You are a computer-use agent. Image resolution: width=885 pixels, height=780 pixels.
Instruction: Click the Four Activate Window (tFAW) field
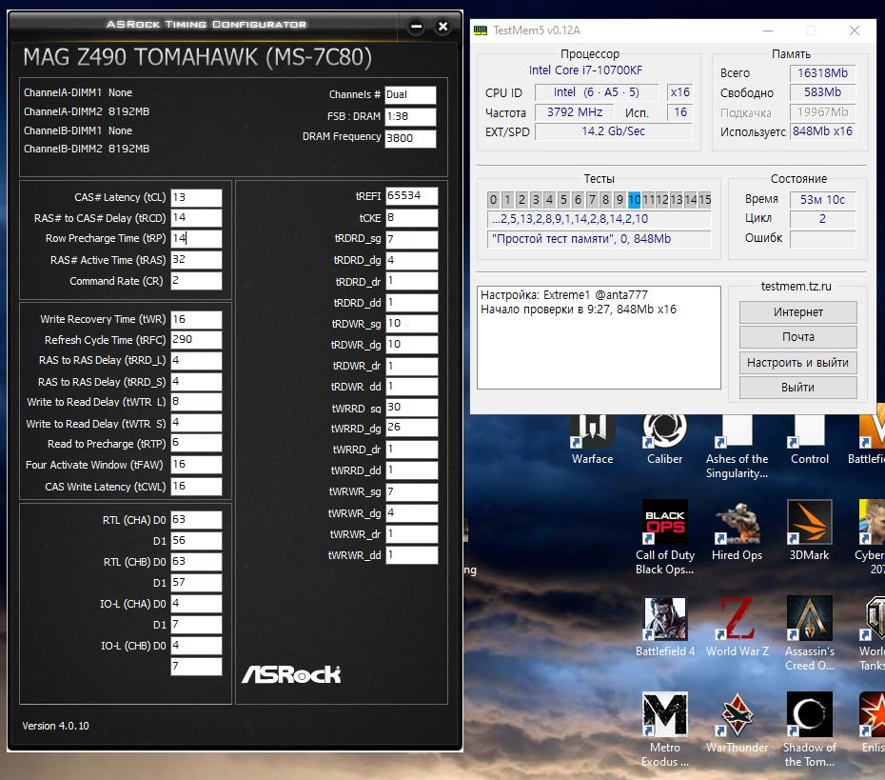point(196,464)
